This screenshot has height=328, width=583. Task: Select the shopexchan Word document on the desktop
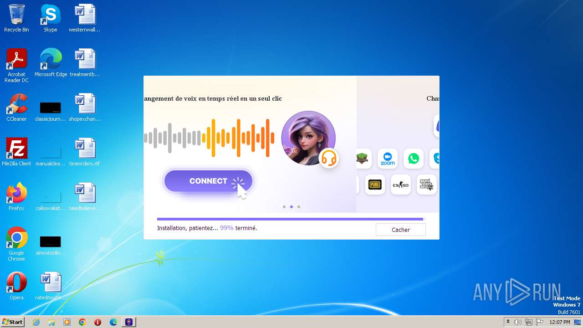85,108
